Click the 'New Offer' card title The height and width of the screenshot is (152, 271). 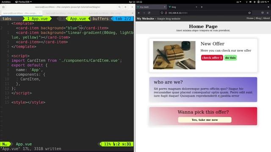point(213,44)
